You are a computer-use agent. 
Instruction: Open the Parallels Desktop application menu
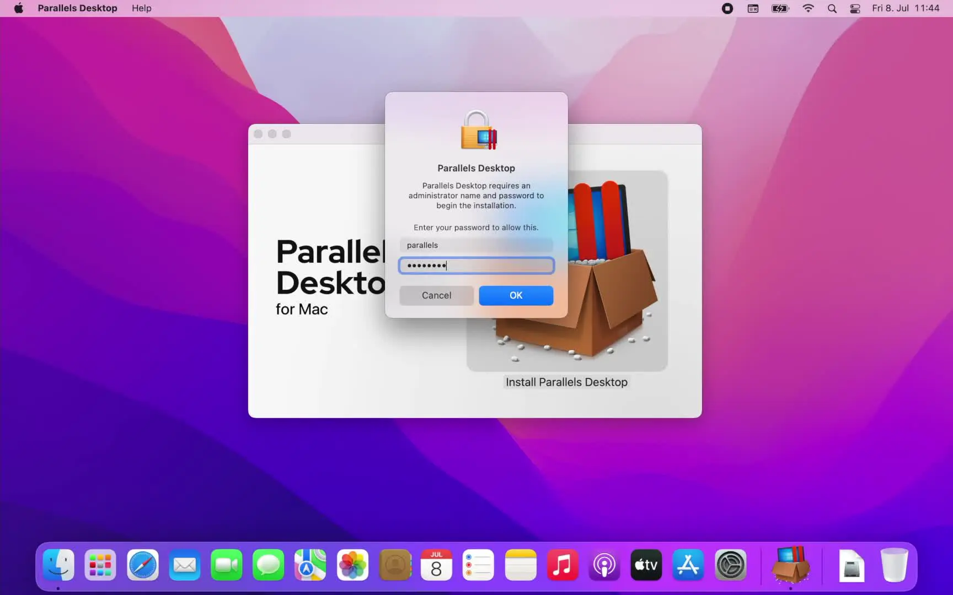77,8
